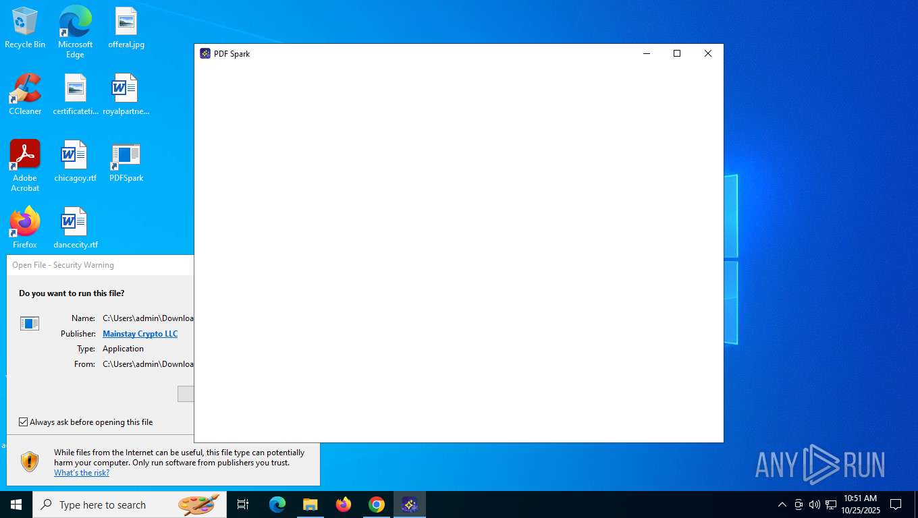Click the paint palette icon in search box
Screen dimensions: 918x518
(199, 505)
